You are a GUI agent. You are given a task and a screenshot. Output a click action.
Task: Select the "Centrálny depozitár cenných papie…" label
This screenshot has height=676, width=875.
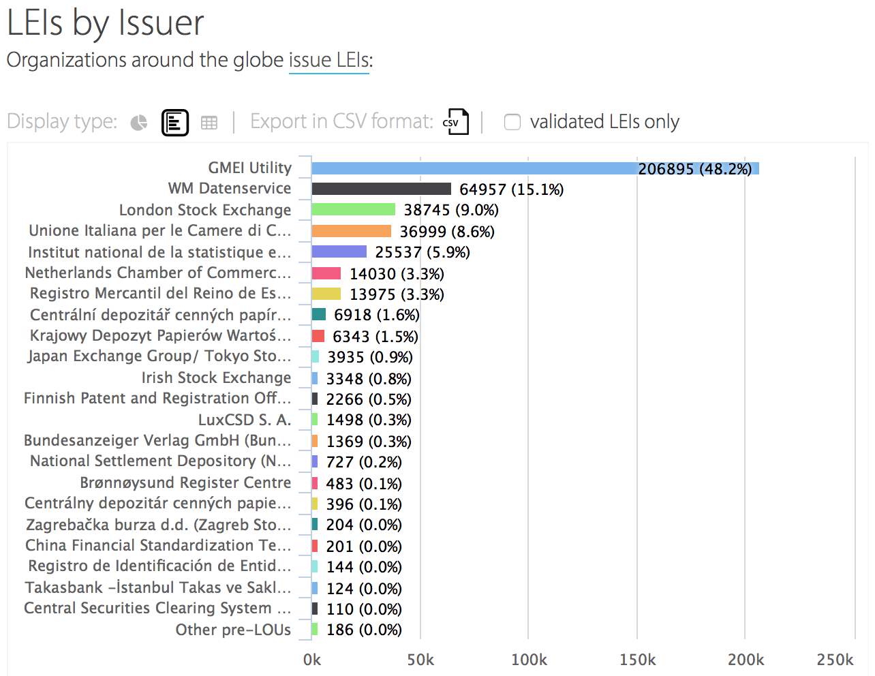(x=158, y=503)
